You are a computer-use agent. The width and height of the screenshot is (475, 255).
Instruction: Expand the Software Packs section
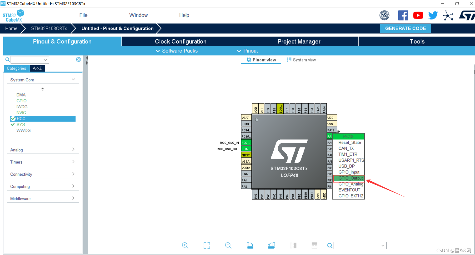click(x=176, y=51)
